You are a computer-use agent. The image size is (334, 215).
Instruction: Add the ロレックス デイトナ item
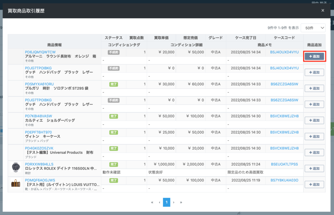point(314,169)
